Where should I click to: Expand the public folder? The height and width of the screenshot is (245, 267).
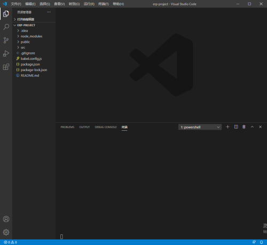click(34, 42)
